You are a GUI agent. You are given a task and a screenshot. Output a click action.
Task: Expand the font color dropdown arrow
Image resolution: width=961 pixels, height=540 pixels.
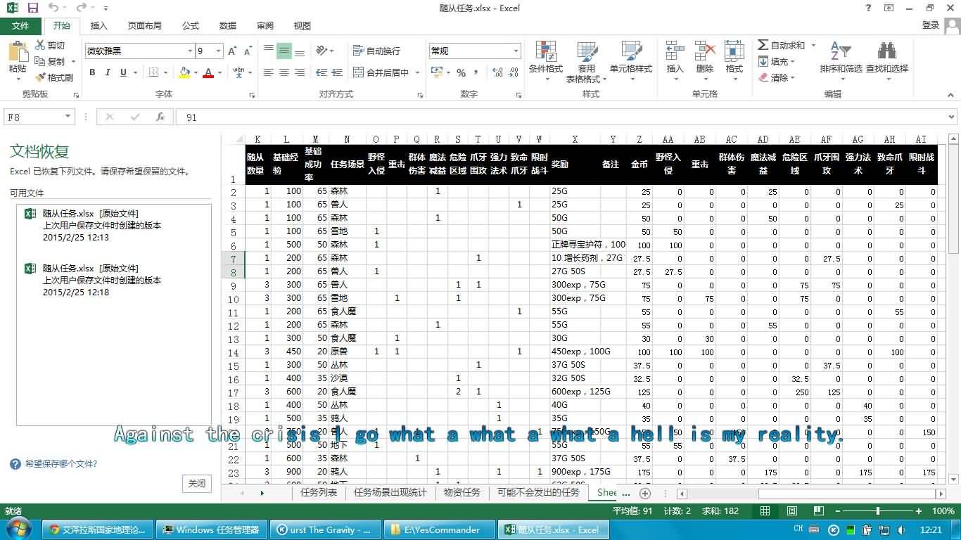219,72
